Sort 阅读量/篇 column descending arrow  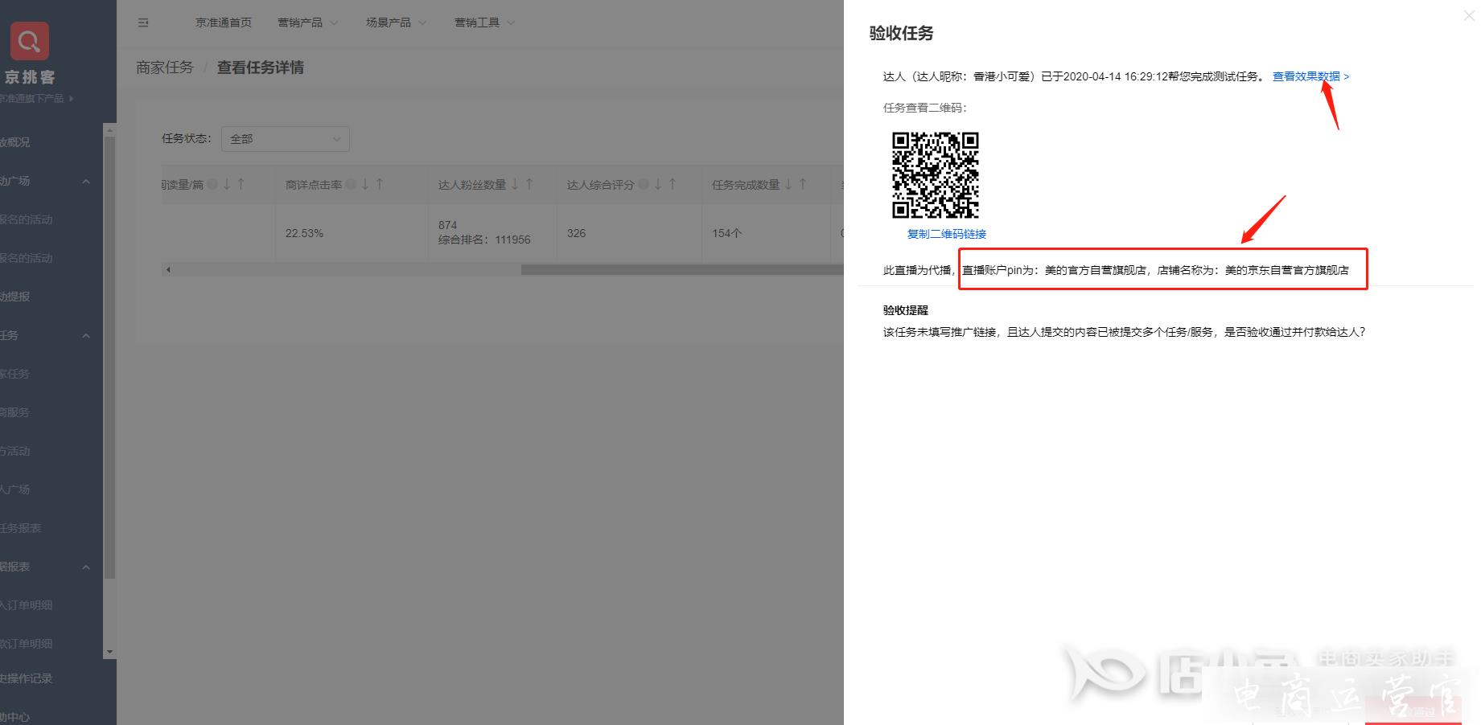click(x=227, y=184)
